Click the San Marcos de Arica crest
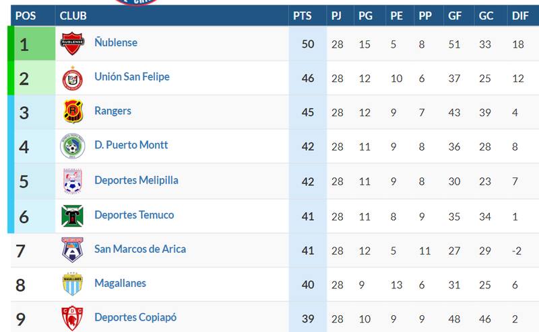 click(x=72, y=250)
